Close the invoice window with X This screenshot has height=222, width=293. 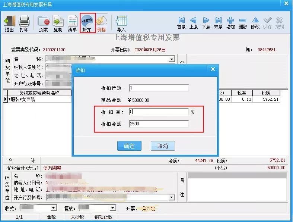(x=286, y=4)
